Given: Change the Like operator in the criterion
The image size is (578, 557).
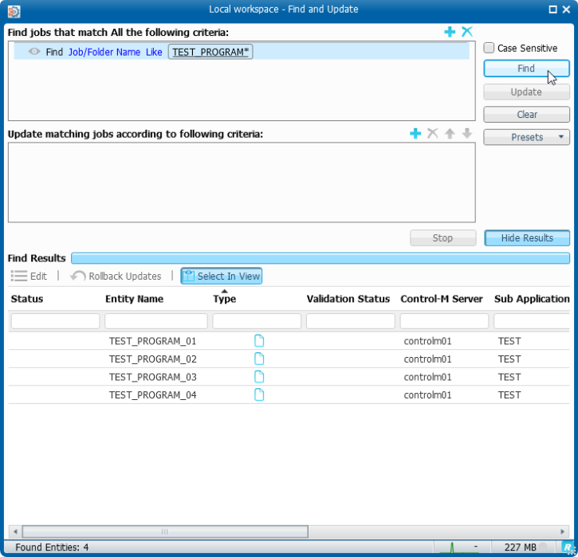Looking at the screenshot, I should 154,52.
